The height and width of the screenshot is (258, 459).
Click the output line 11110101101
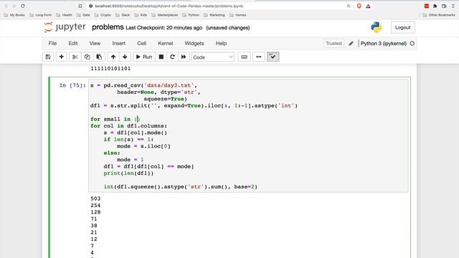(x=110, y=69)
